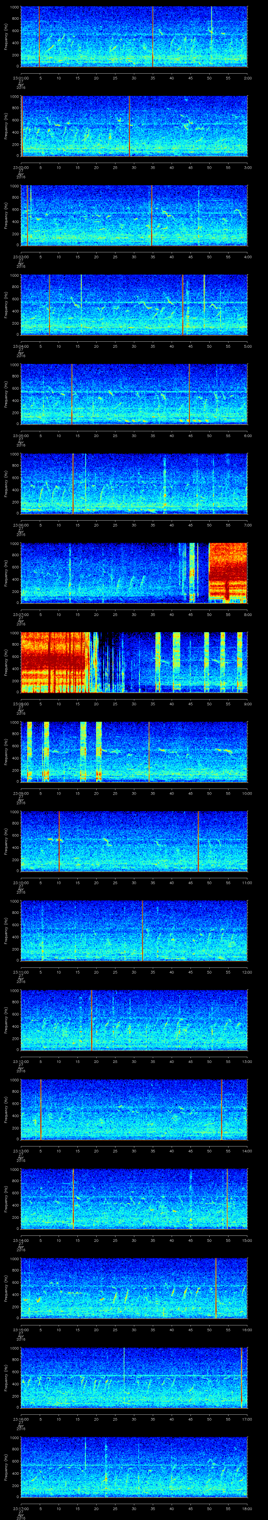Click the 23:03:00 start time label

(x=21, y=257)
